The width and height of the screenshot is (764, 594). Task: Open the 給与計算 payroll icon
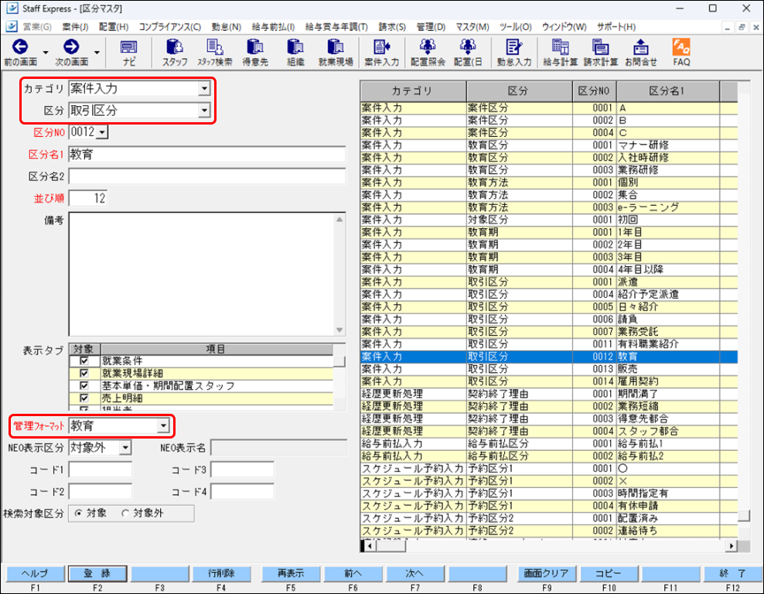tap(561, 52)
